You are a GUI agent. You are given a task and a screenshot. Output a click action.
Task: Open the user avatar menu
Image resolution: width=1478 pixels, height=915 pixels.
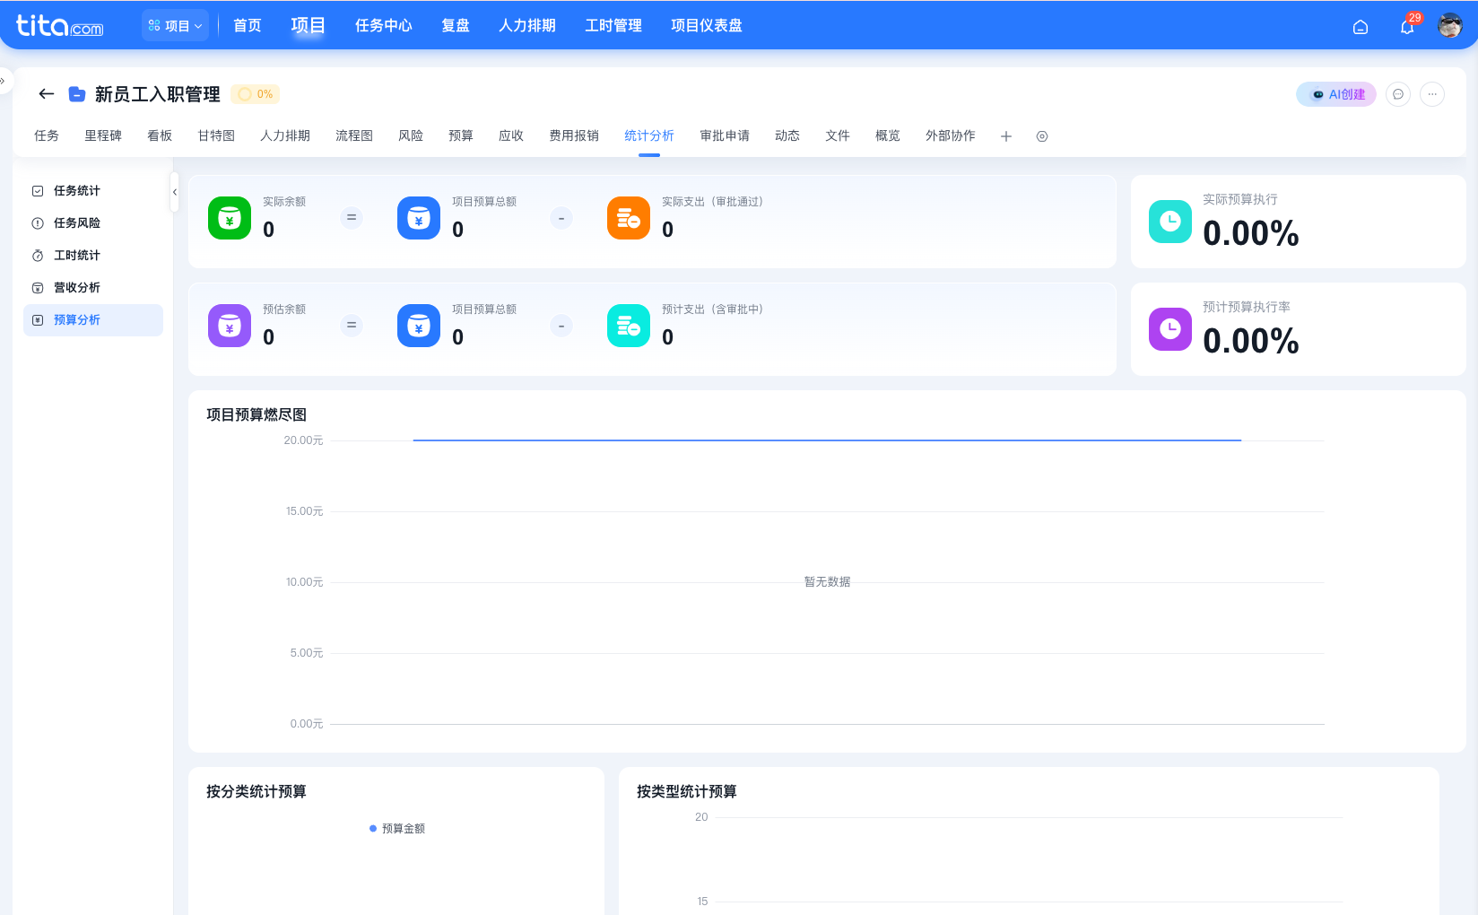1450,26
